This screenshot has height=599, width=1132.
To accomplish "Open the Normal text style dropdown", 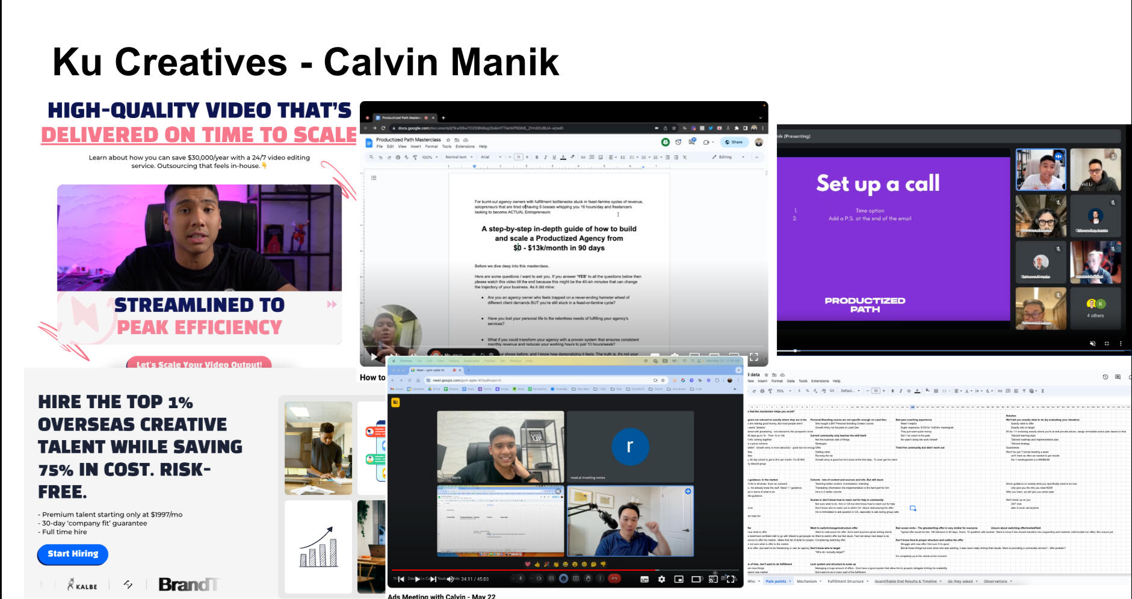I will [x=459, y=157].
